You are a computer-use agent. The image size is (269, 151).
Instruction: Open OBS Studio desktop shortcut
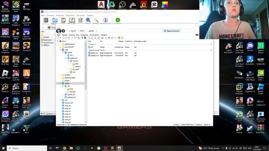(x=122, y=5)
